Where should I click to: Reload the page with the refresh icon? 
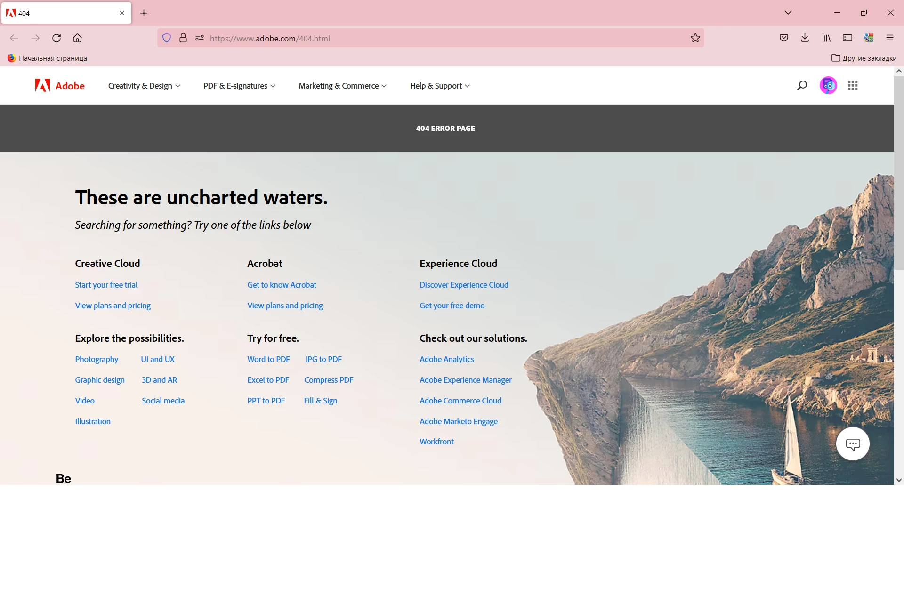coord(56,38)
